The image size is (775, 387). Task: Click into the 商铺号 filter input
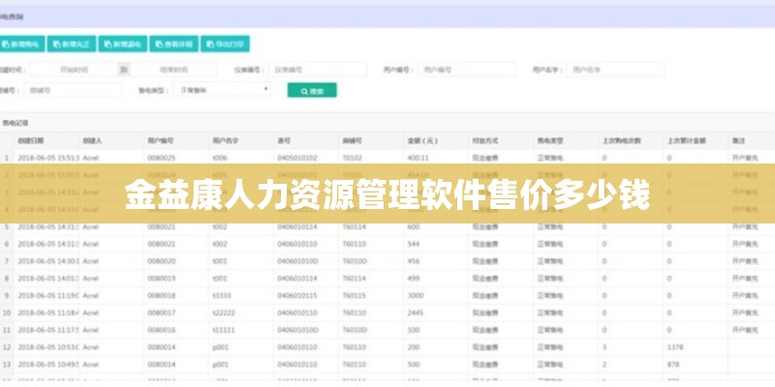point(72,90)
